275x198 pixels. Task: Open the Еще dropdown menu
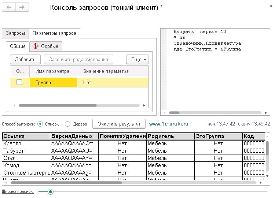point(137,60)
